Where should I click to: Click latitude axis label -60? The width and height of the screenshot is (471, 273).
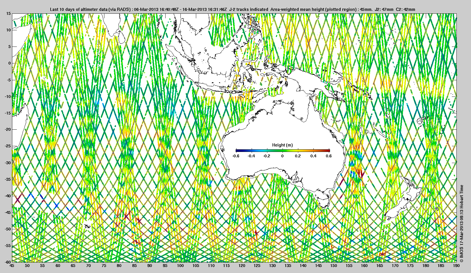8,262
